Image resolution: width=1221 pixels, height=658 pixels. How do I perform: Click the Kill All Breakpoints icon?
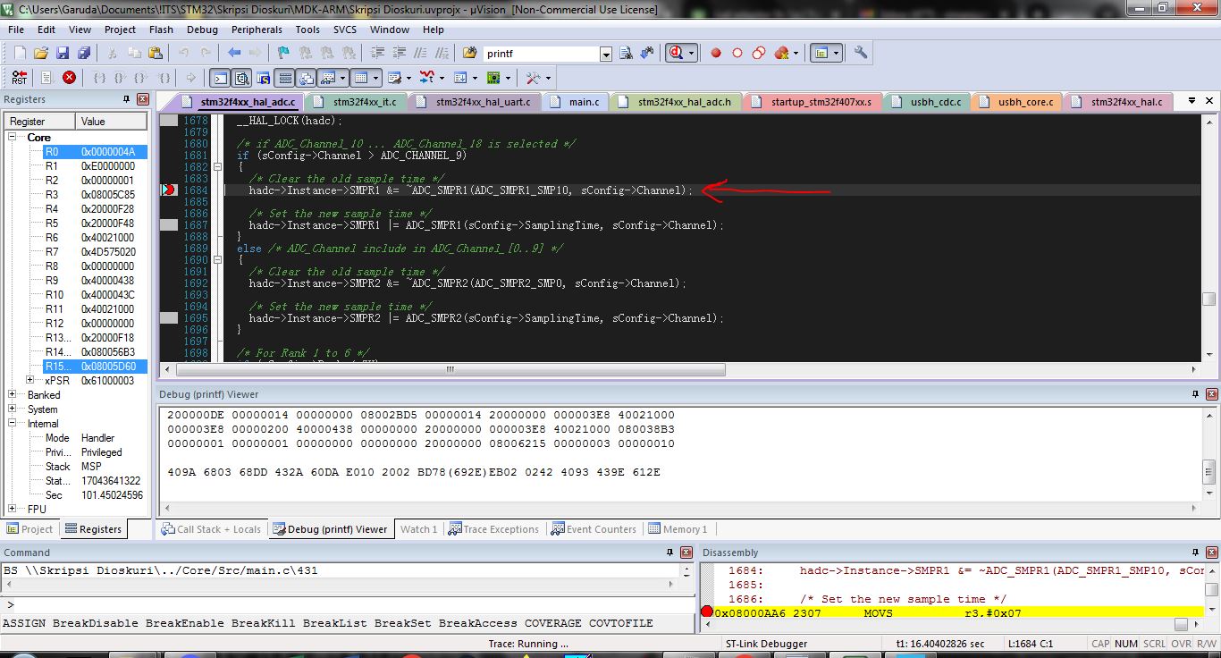(x=782, y=52)
